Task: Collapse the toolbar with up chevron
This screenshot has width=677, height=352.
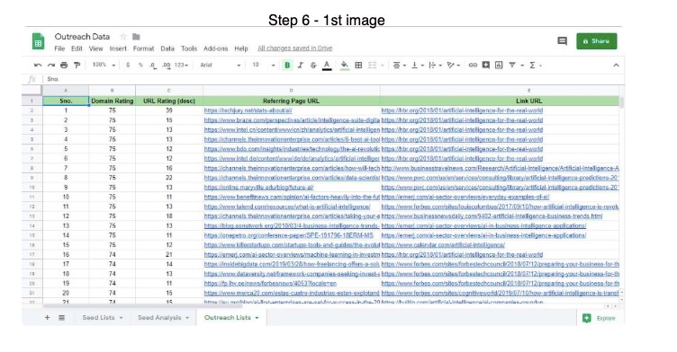Action: [x=616, y=65]
